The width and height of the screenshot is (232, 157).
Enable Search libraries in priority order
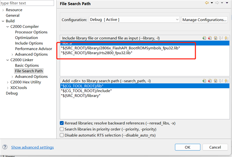[x=62, y=129]
